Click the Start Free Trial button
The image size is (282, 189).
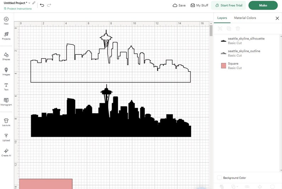click(229, 5)
